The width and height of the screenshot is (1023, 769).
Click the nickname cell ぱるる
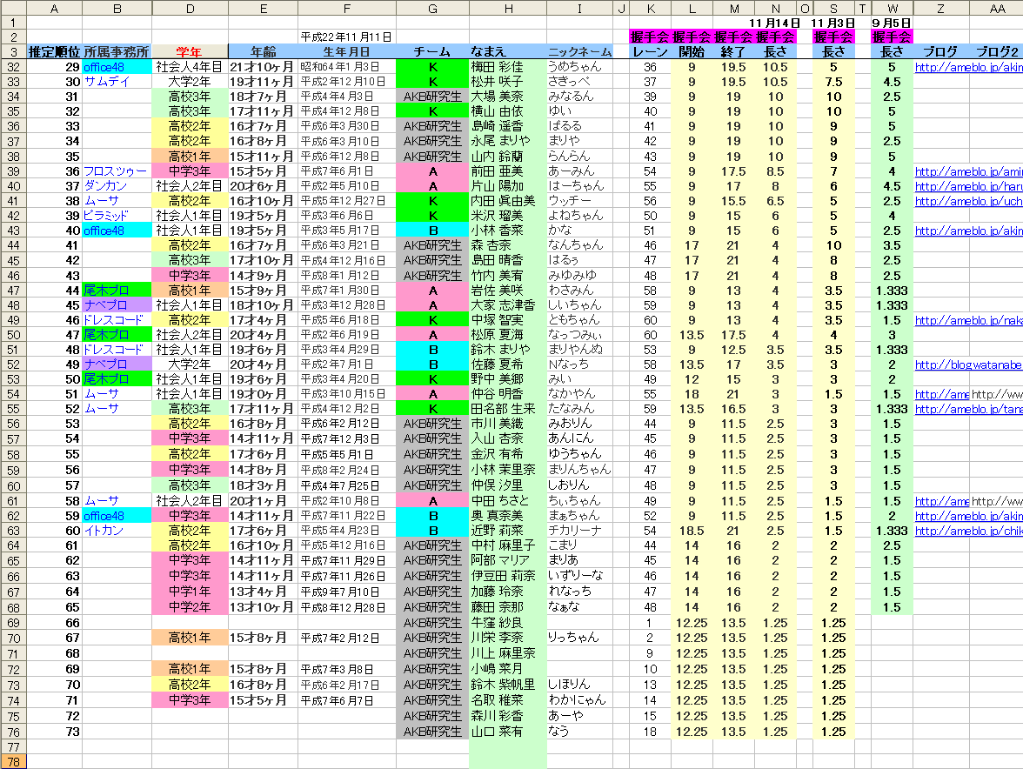(x=580, y=126)
